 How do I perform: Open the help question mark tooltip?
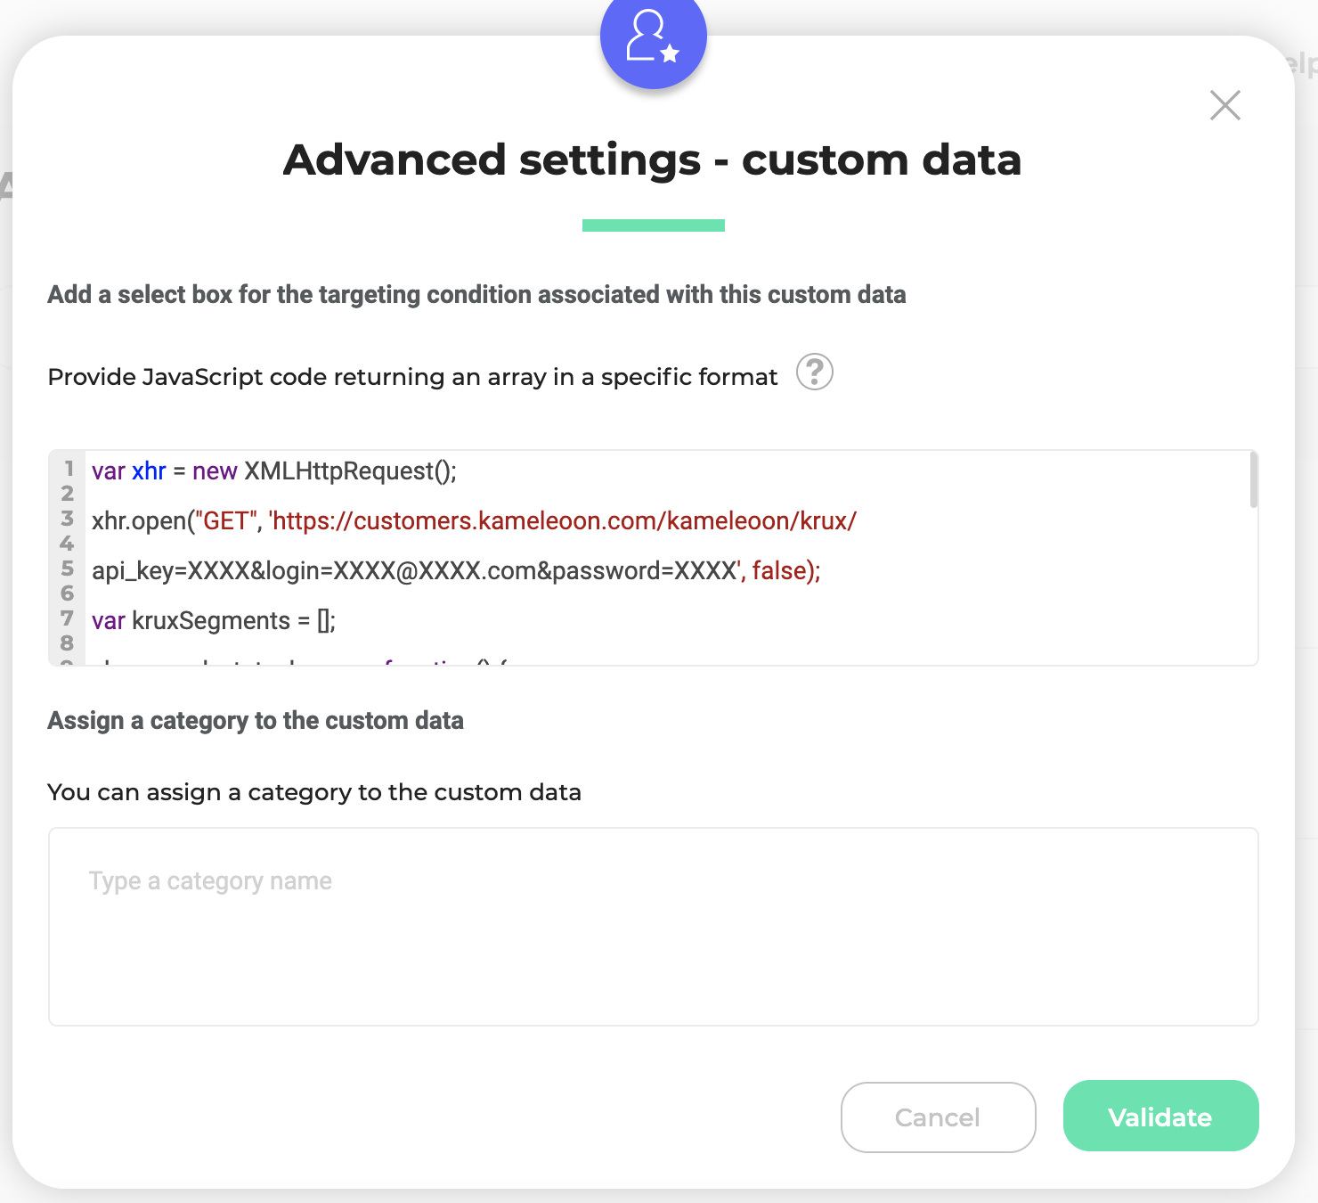814,372
